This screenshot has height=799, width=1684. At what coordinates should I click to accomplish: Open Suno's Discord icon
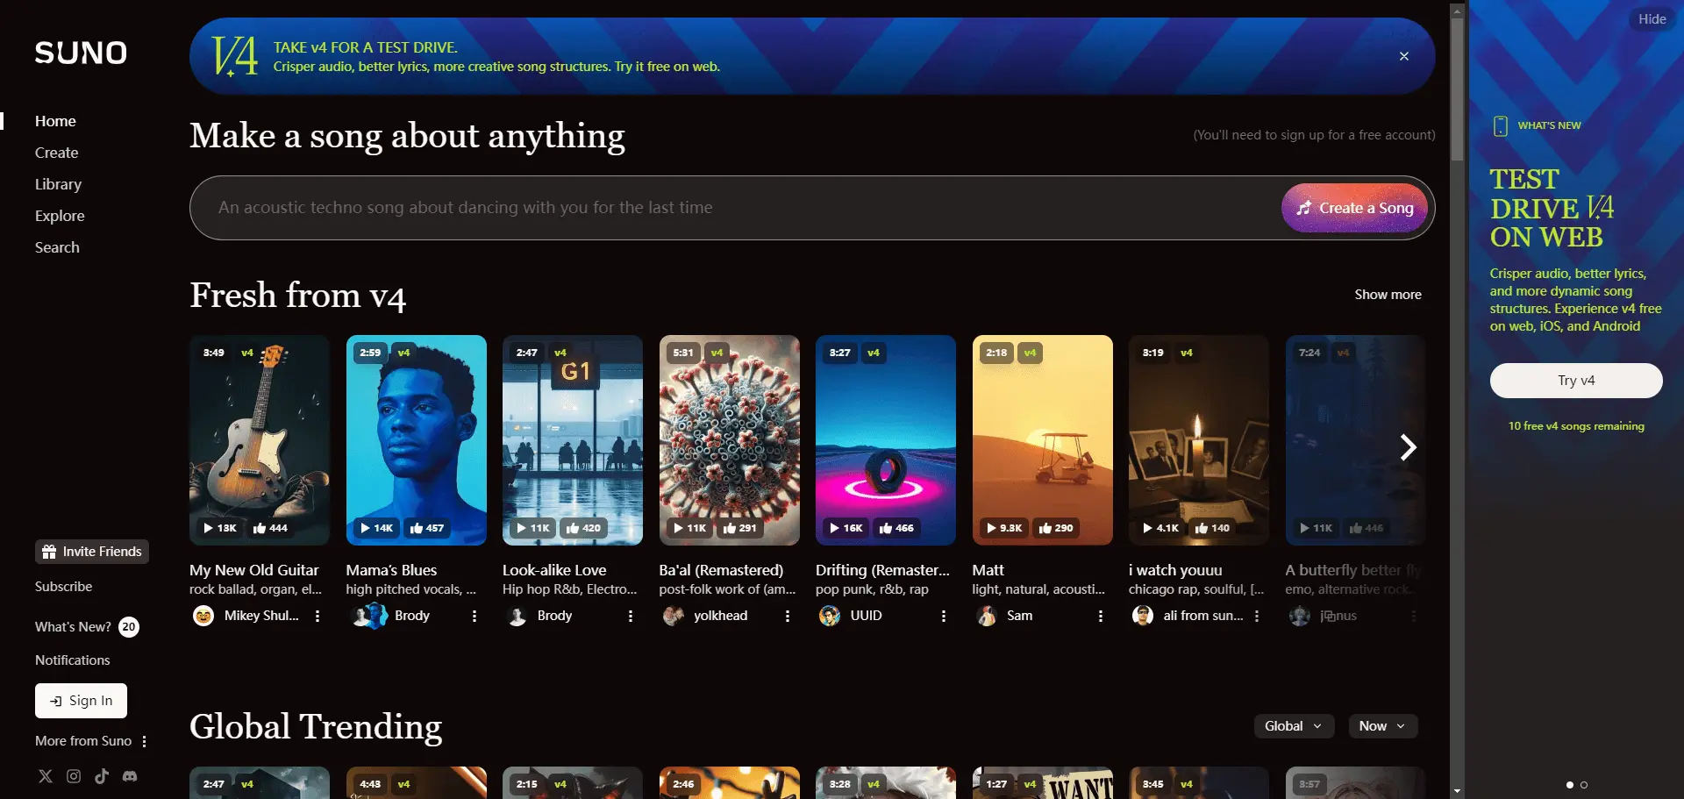click(129, 776)
